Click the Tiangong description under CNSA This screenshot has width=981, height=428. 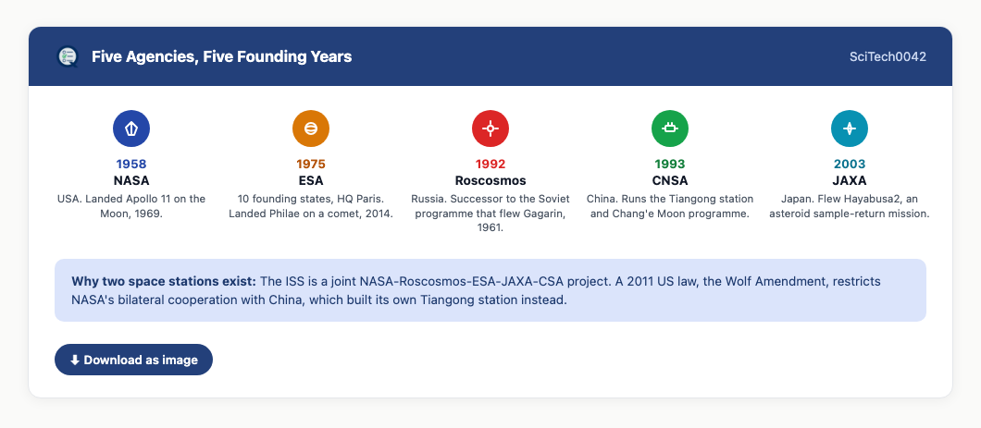(670, 206)
